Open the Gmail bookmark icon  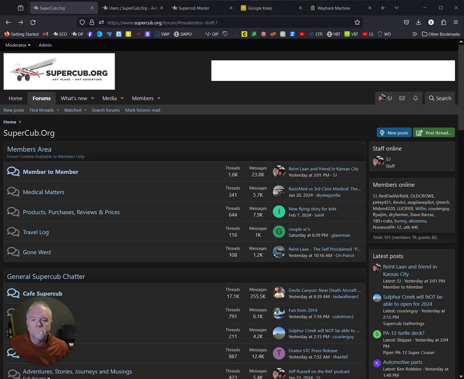click(45, 34)
